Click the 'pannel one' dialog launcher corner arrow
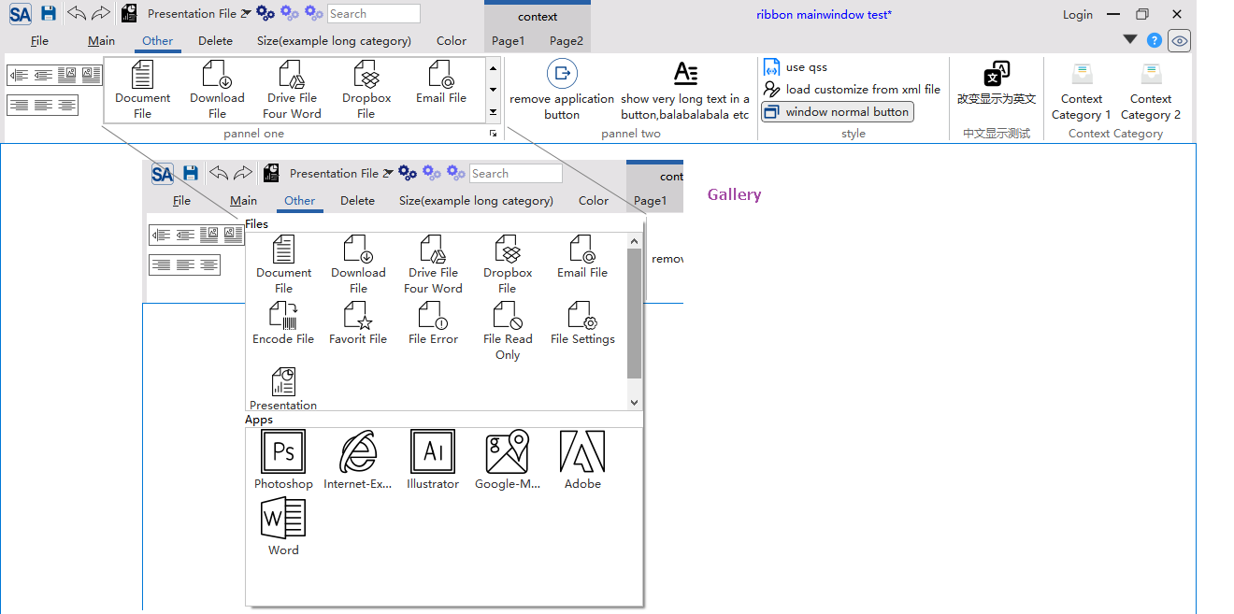This screenshot has width=1234, height=614. pos(493,135)
